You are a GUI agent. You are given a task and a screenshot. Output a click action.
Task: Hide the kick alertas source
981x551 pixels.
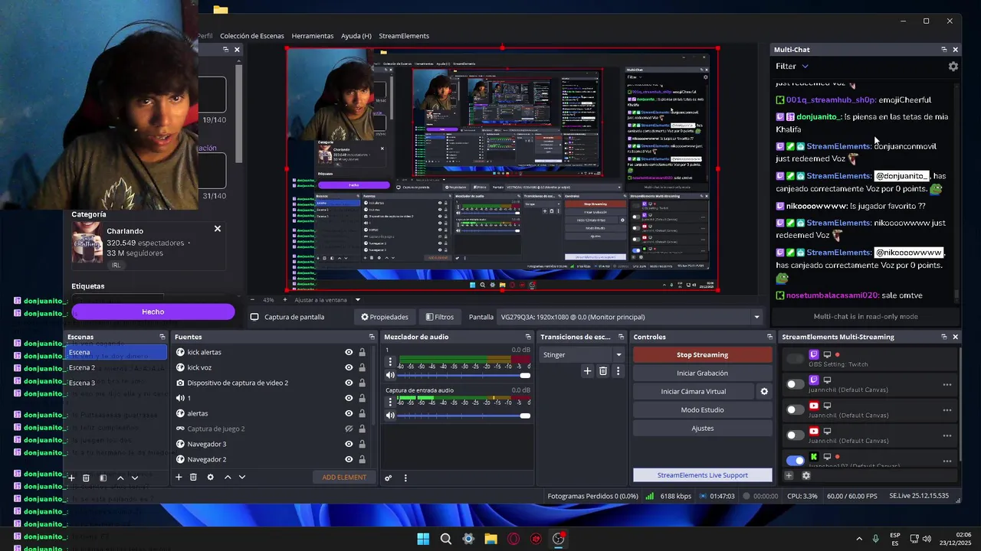point(349,352)
